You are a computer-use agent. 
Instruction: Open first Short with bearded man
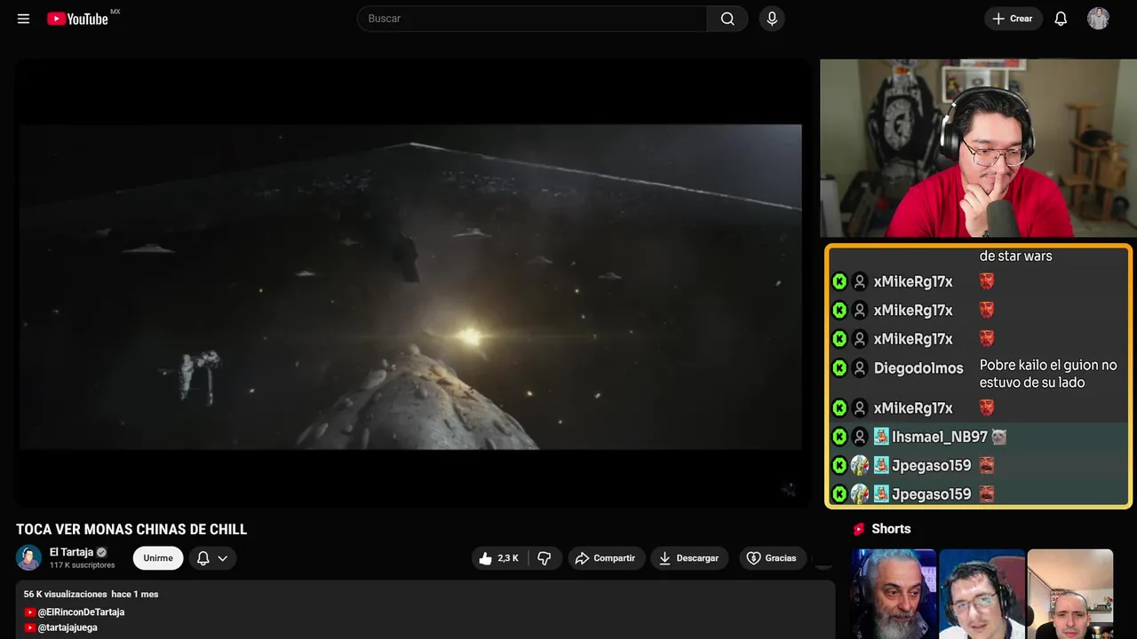click(x=894, y=594)
